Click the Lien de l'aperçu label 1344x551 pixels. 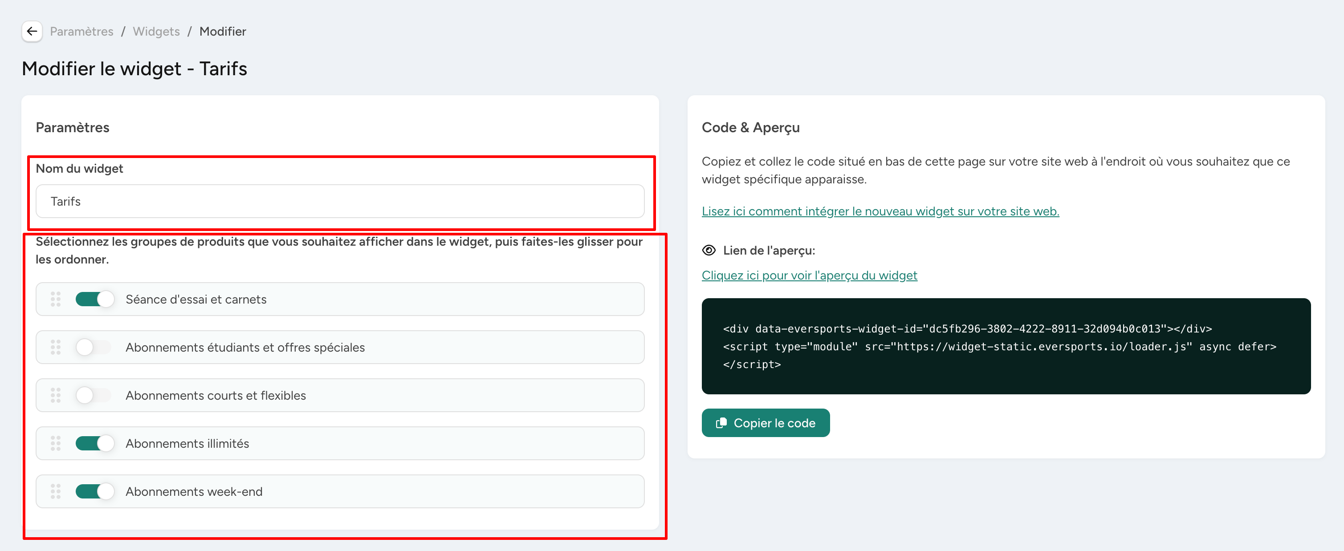769,250
